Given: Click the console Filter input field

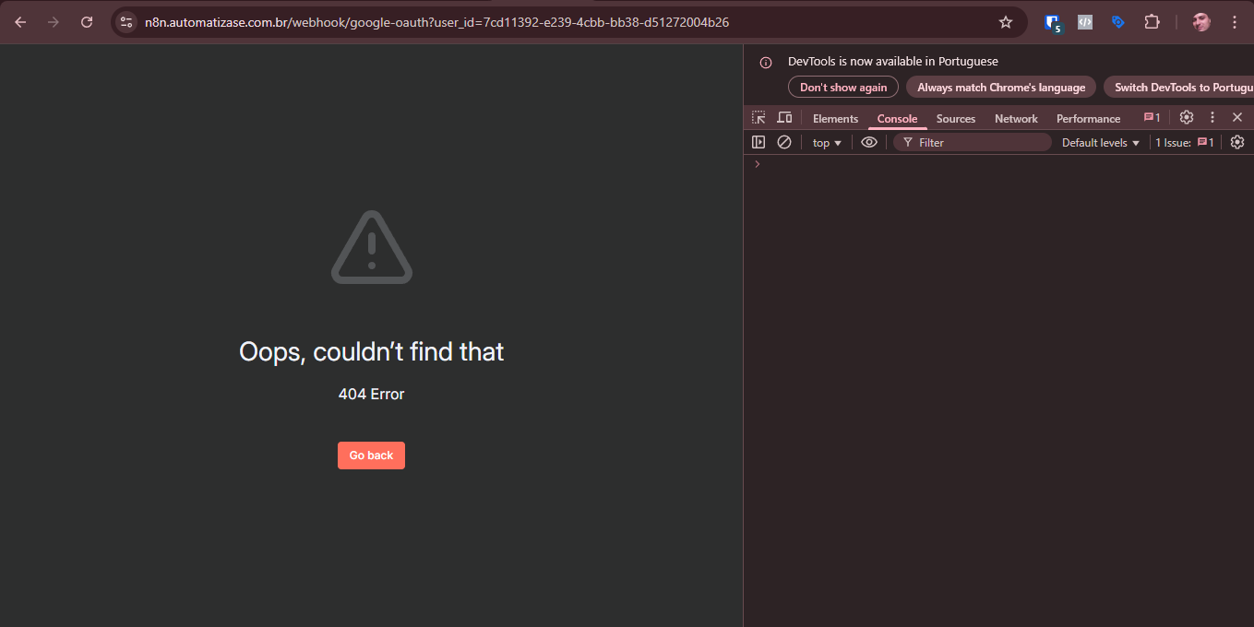Looking at the screenshot, I should tap(978, 143).
